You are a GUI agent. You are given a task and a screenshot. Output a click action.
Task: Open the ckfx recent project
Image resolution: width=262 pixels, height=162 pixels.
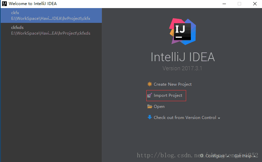click(x=51, y=15)
